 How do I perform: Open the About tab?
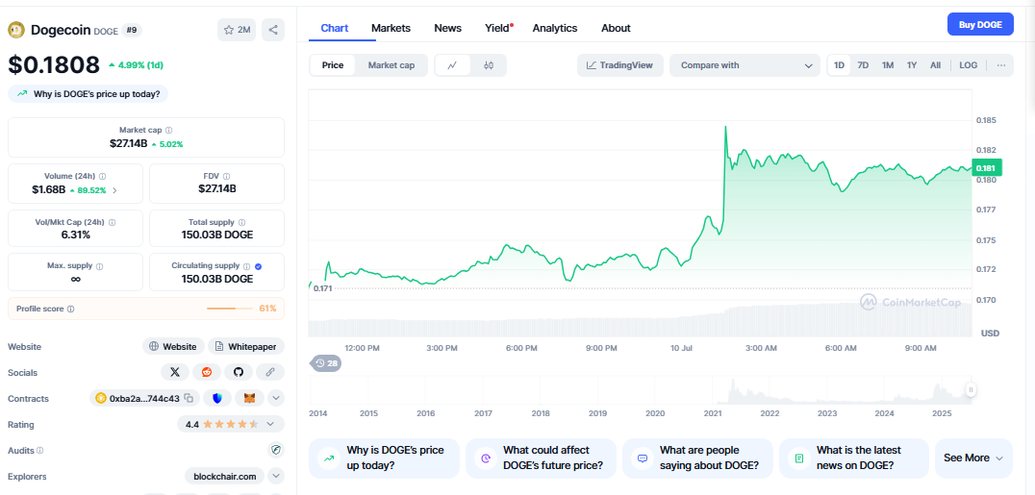pyautogui.click(x=616, y=29)
